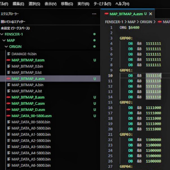Open MAP_BITMAP_A.lst file

coord(27,91)
